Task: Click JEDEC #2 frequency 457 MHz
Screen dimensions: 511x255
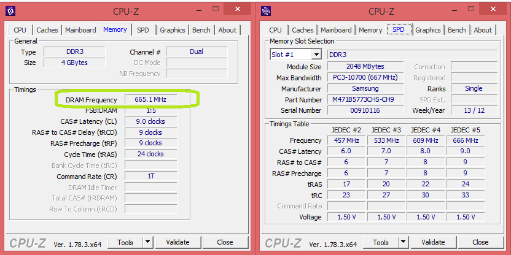Action: tap(346, 140)
